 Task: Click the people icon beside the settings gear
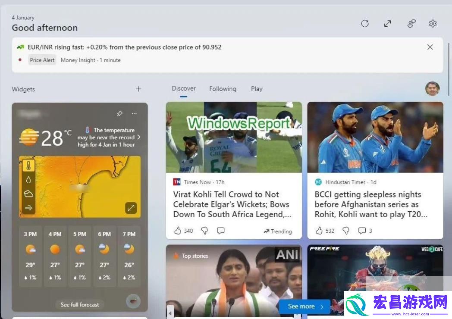pyautogui.click(x=411, y=23)
